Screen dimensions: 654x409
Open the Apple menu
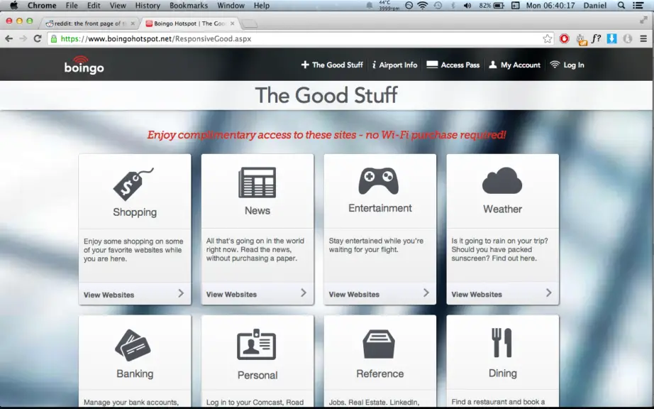(x=13, y=6)
